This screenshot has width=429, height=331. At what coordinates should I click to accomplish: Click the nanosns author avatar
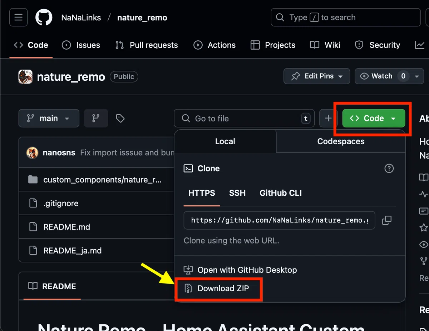tap(33, 153)
